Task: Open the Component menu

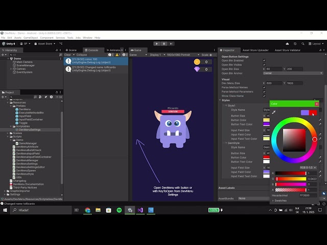Action: pyautogui.click(x=46, y=38)
